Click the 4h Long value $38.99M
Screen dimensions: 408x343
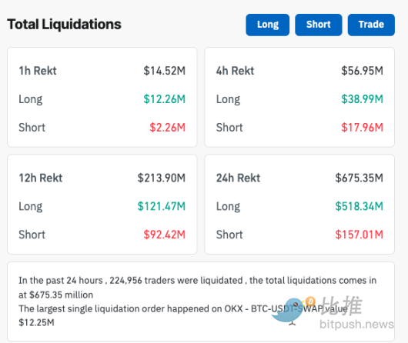(363, 99)
